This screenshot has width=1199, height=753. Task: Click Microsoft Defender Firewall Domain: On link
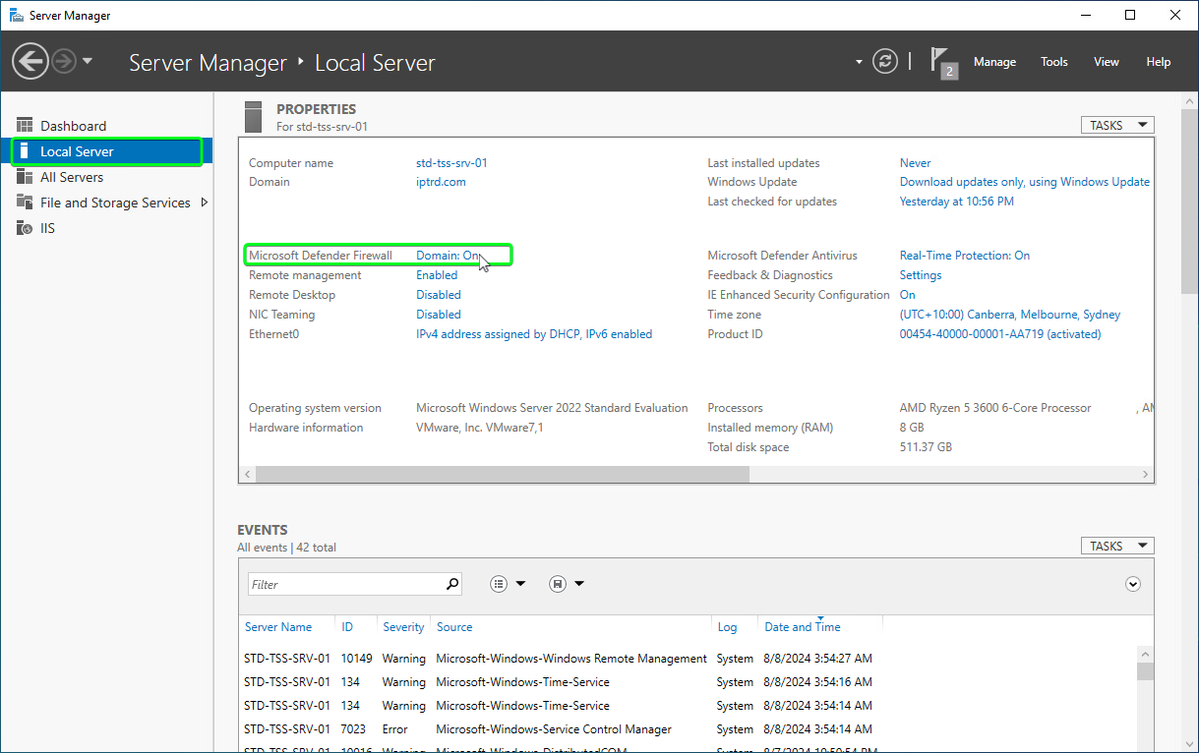(449, 256)
